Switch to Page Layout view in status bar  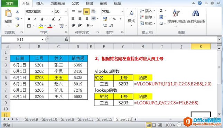click(154, 125)
